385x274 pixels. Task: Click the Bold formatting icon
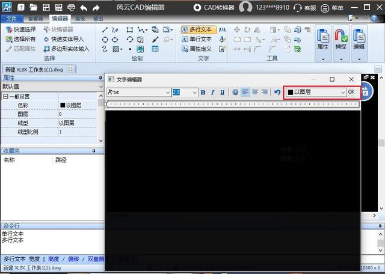(x=203, y=92)
